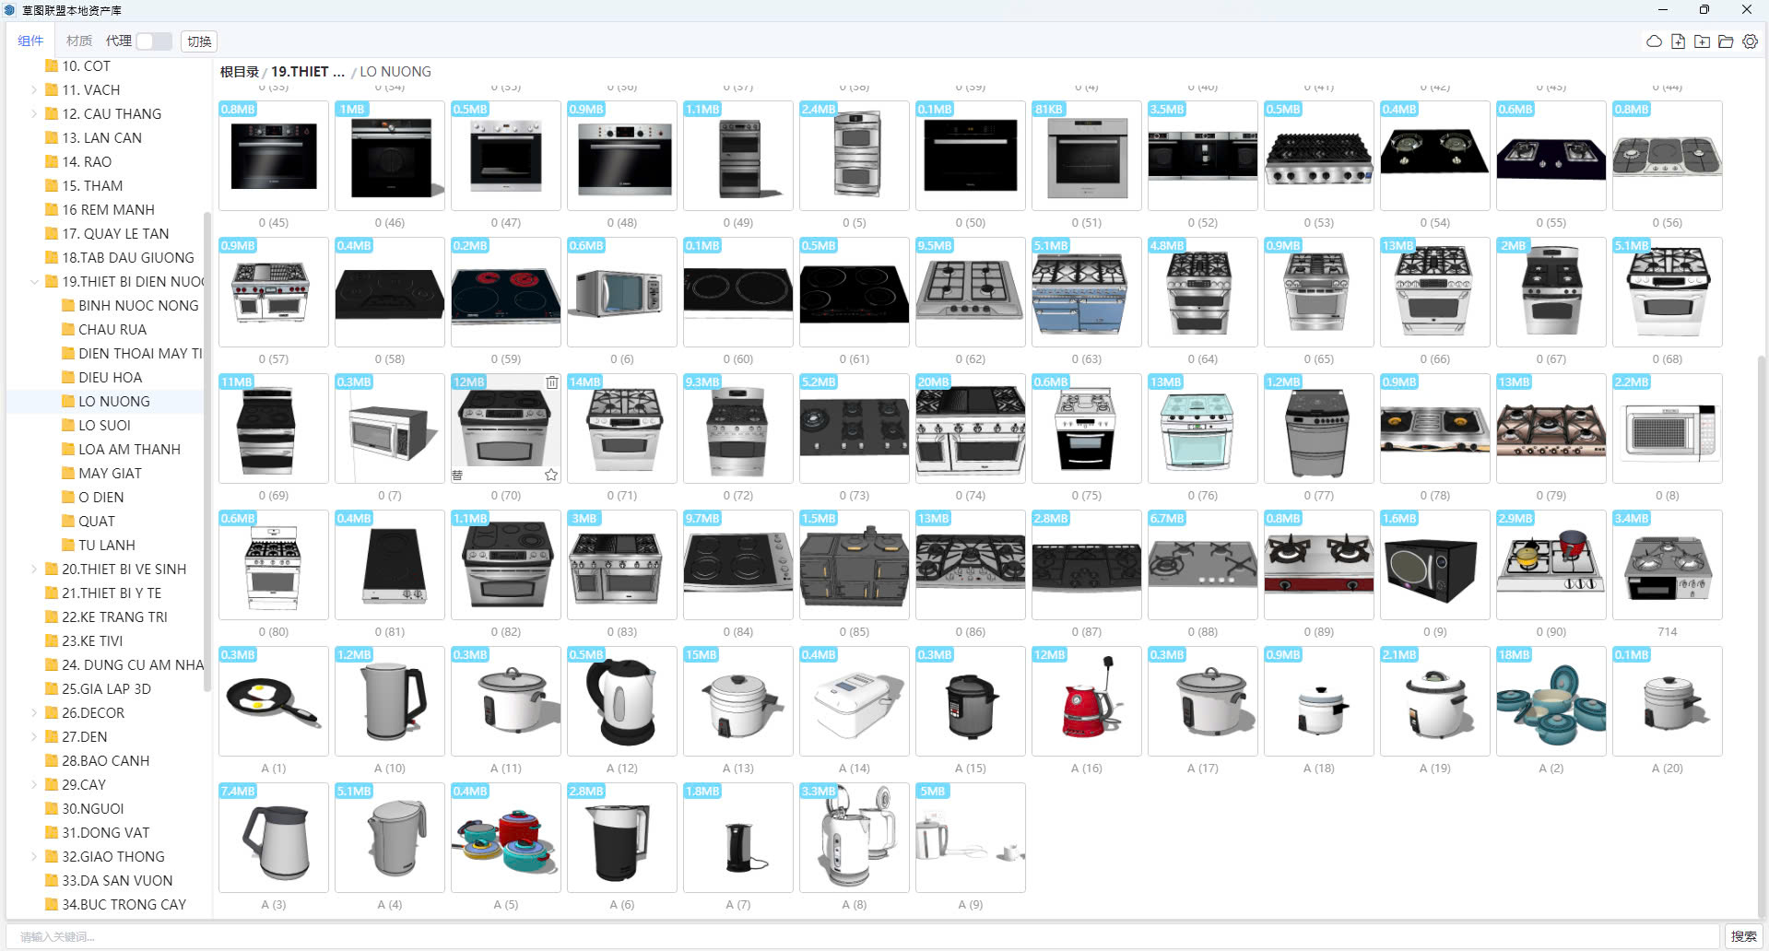Click the 切换 switch button
Viewport: 1769px width, 951px height.
click(x=199, y=41)
